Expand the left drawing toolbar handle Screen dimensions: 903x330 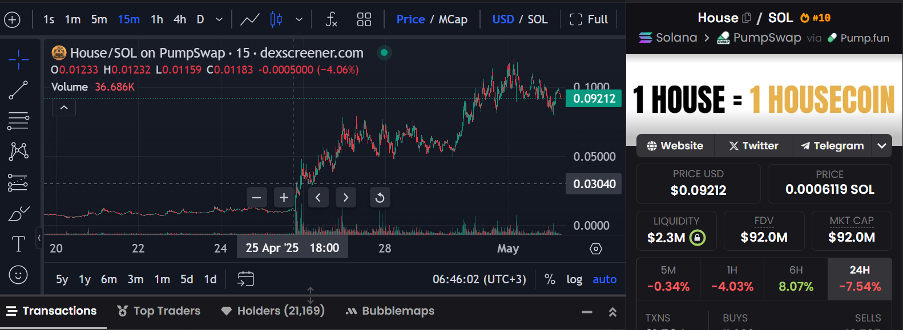click(x=39, y=238)
